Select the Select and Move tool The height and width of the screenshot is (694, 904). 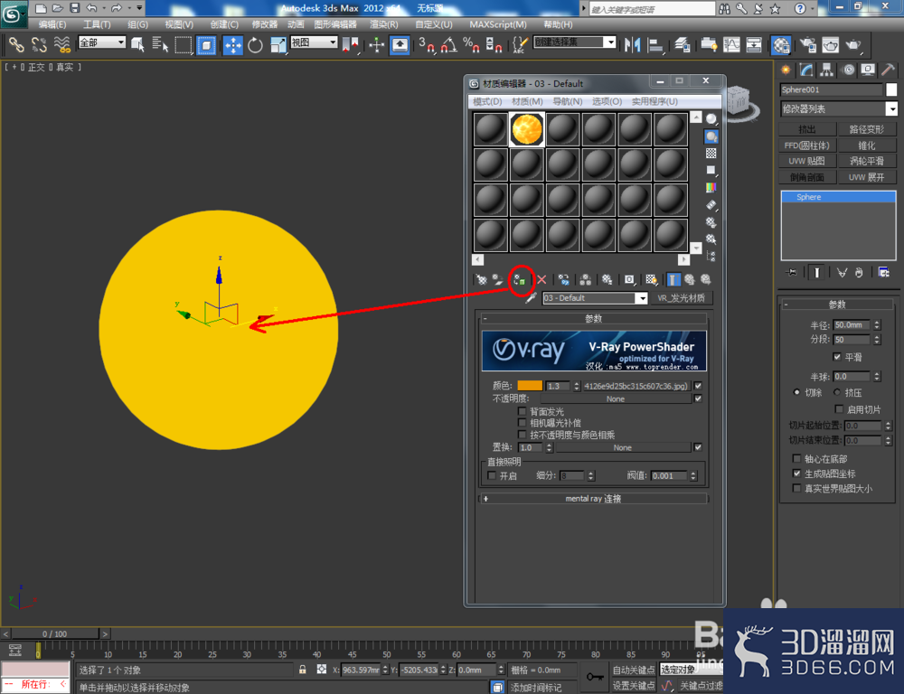pos(233,45)
